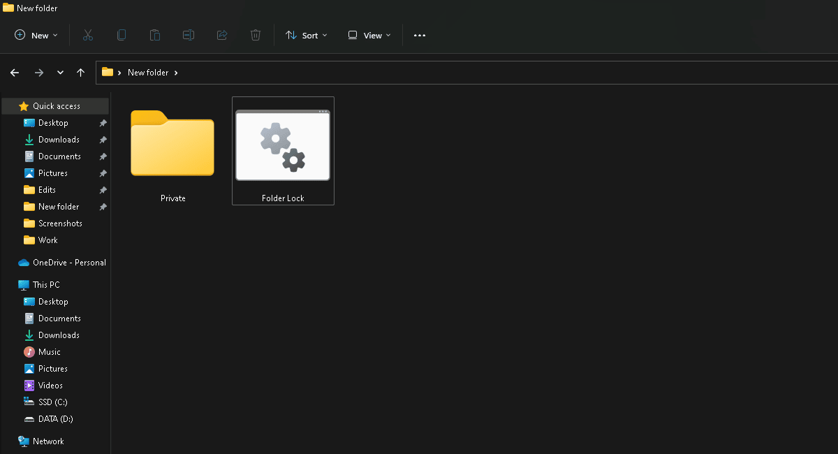Image resolution: width=838 pixels, height=454 pixels.
Task: Click the Rename icon in toolbar
Action: coord(189,35)
